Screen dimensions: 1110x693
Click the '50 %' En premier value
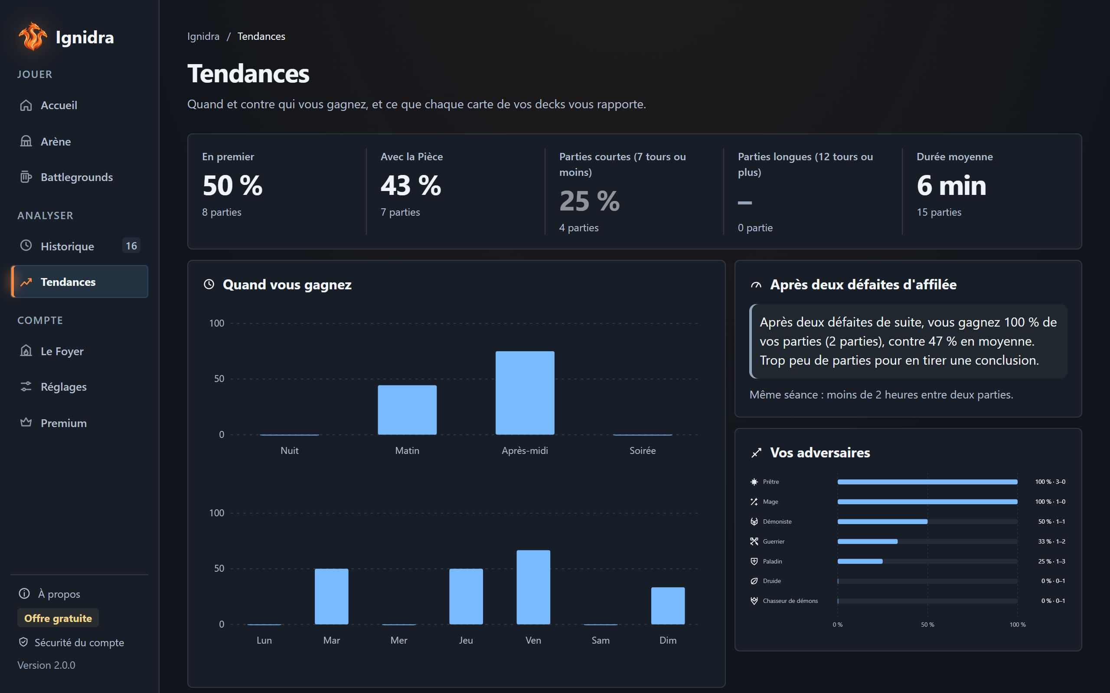(232, 186)
